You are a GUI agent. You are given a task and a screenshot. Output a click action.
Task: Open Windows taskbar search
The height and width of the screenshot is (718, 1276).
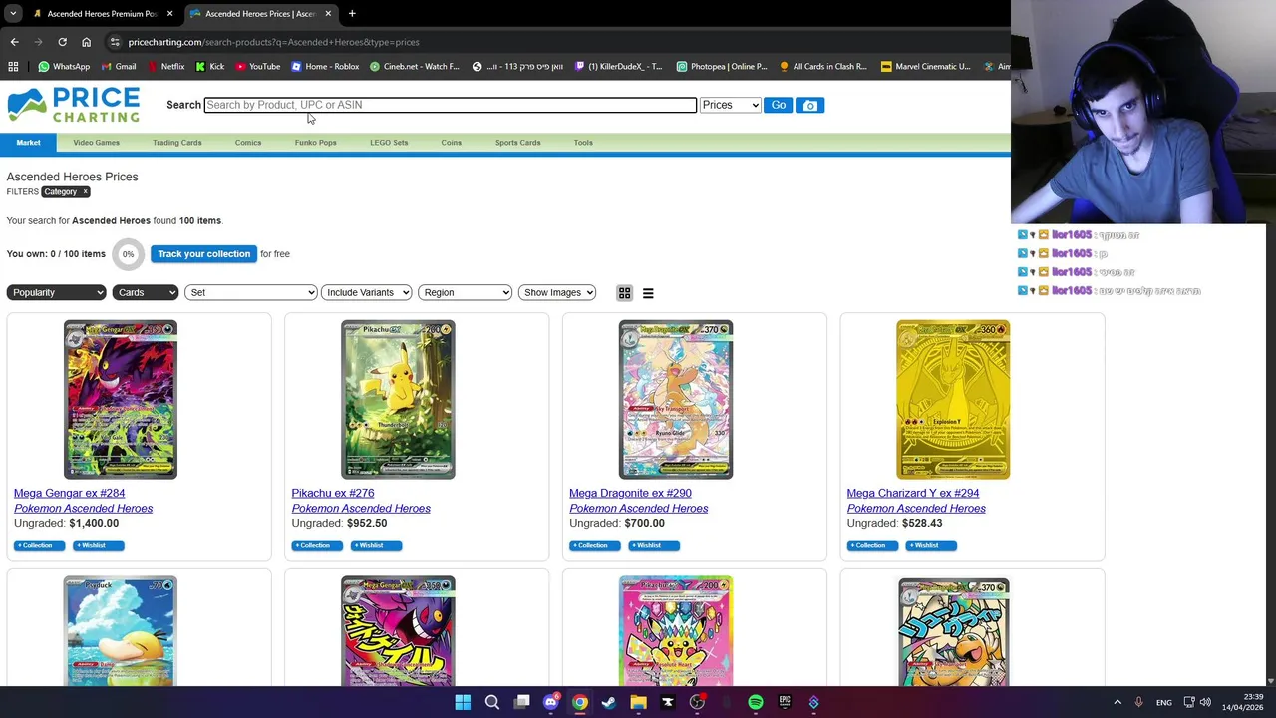(x=491, y=702)
